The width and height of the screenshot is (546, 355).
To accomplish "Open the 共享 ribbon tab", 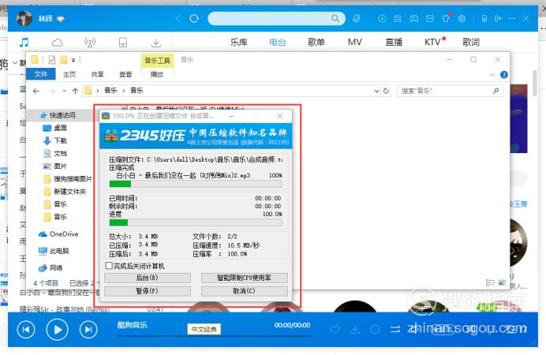I will pos(97,74).
